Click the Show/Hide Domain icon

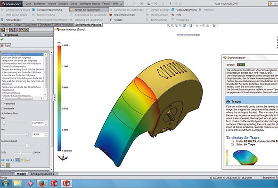111,15
